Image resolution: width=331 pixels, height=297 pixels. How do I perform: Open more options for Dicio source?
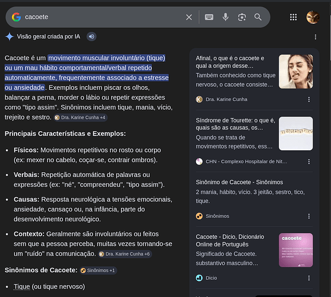(309, 278)
